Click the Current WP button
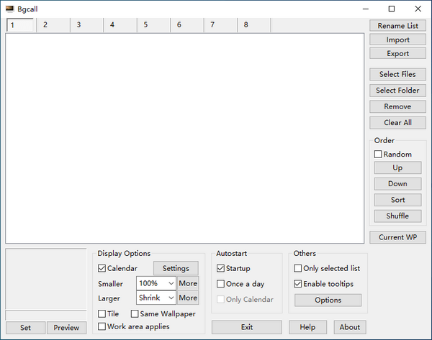Image resolution: width=432 pixels, height=340 pixels. tap(397, 237)
